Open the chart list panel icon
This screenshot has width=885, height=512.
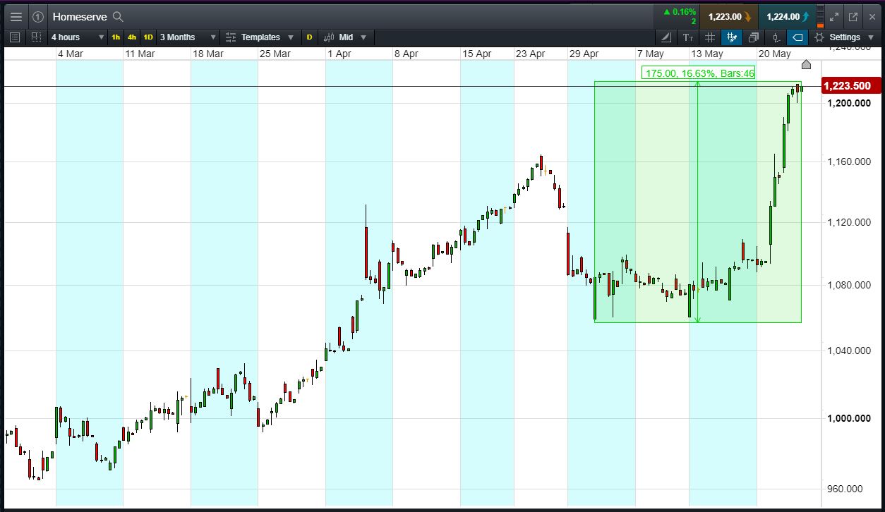pyautogui.click(x=16, y=37)
